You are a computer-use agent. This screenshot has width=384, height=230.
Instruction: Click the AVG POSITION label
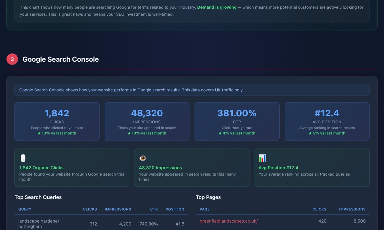pos(327,122)
